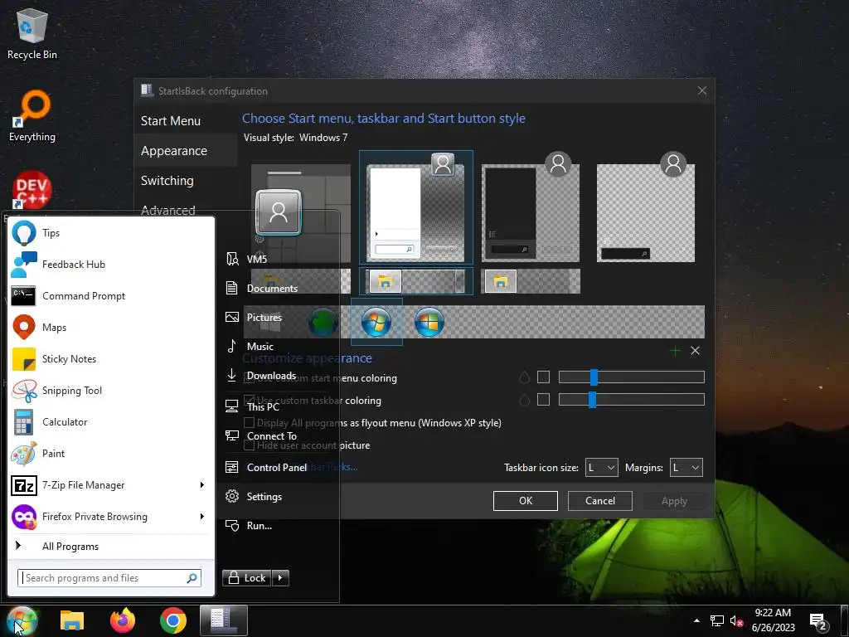Launch Google Chrome from taskbar
The image size is (849, 637).
[173, 620]
